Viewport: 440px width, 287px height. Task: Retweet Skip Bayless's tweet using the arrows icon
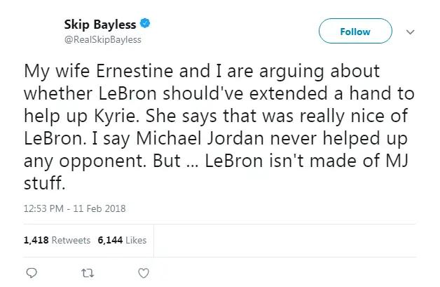tap(88, 273)
